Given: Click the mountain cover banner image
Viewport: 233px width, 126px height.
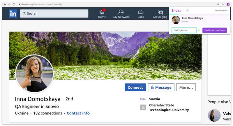Looking at the screenshot, I should (105, 56).
